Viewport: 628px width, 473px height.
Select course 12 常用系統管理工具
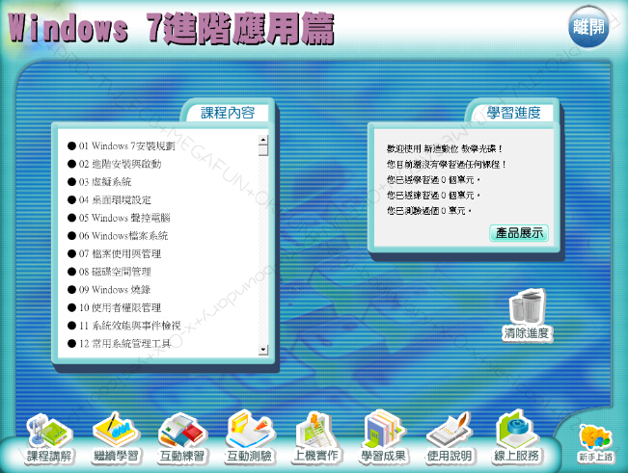(x=124, y=343)
